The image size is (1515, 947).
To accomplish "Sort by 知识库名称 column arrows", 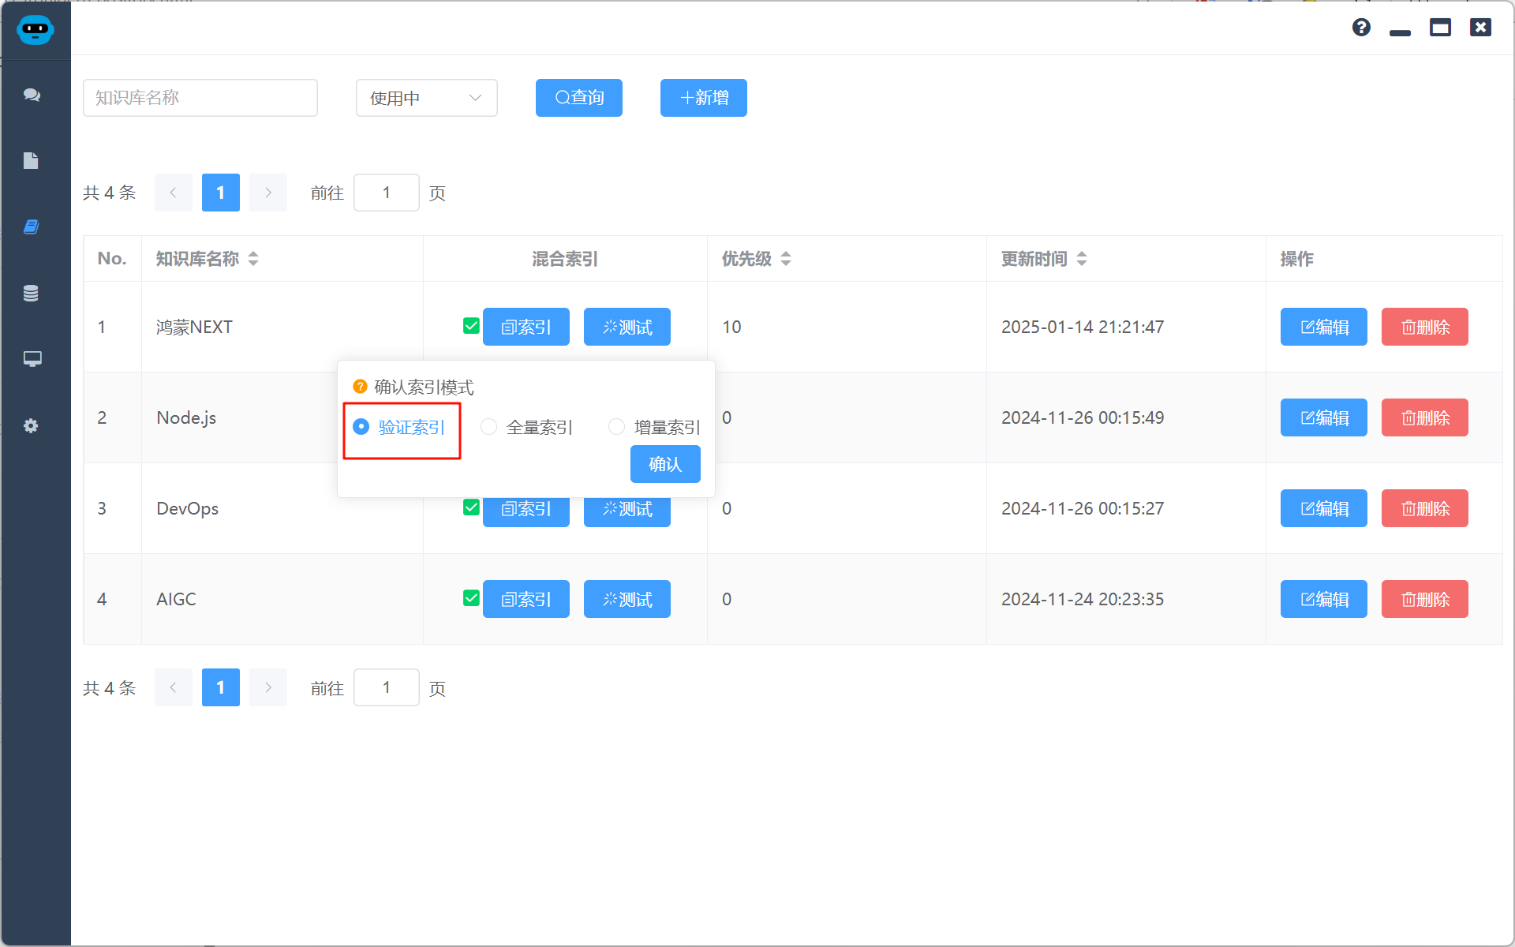I will (253, 259).
